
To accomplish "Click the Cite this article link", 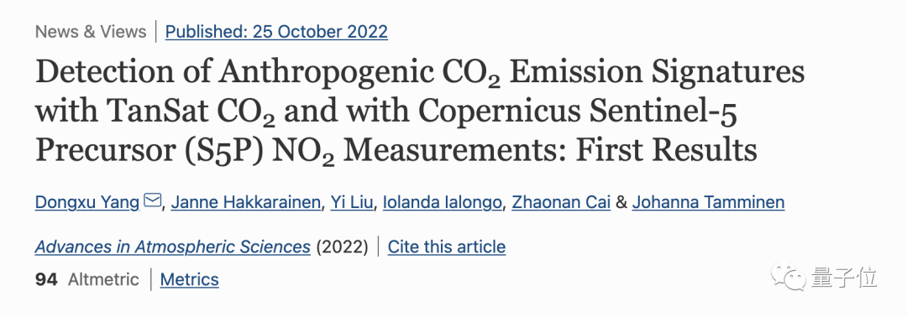I will click(x=447, y=247).
